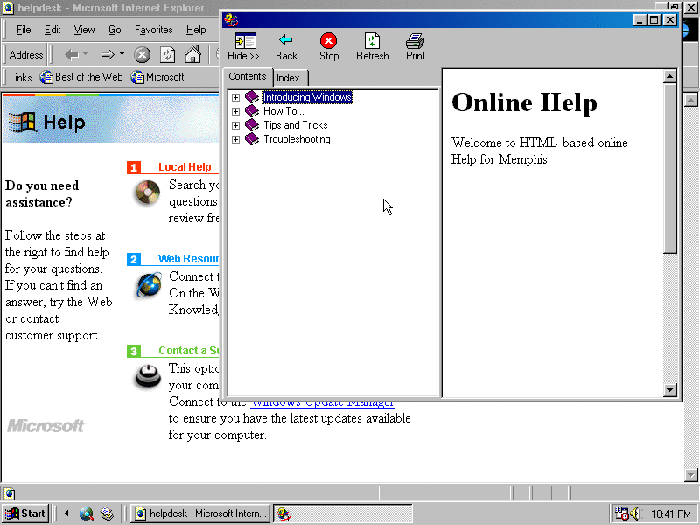
Task: Click the Quick Launch left arrow chevron
Action: tap(66, 514)
